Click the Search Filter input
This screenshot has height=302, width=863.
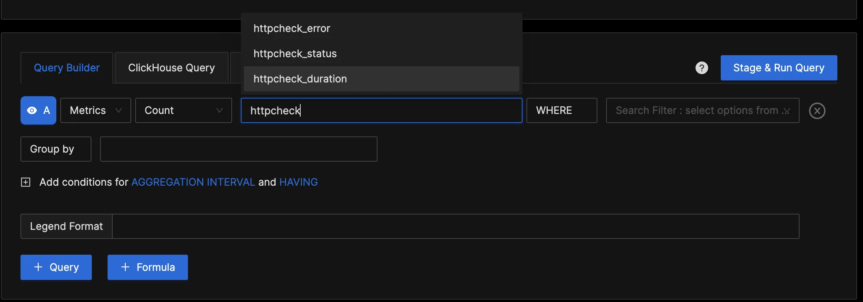pyautogui.click(x=703, y=110)
